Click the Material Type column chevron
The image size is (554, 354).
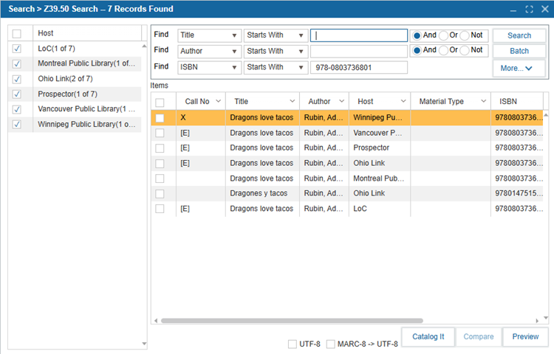pyautogui.click(x=483, y=102)
